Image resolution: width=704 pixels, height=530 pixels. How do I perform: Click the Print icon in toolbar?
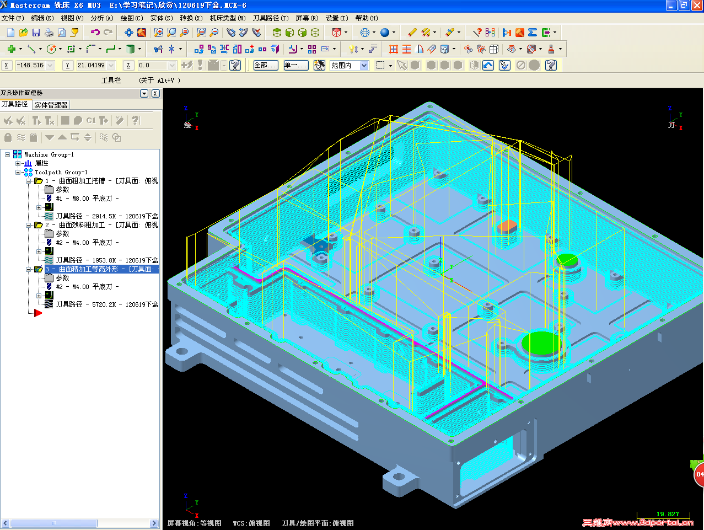49,33
